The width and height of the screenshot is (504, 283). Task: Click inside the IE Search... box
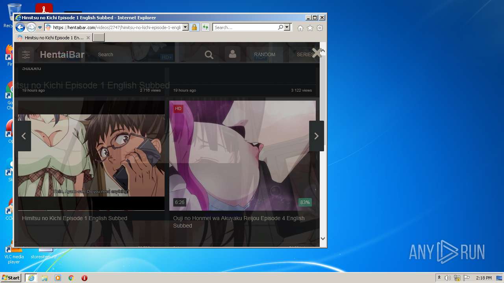[245, 28]
